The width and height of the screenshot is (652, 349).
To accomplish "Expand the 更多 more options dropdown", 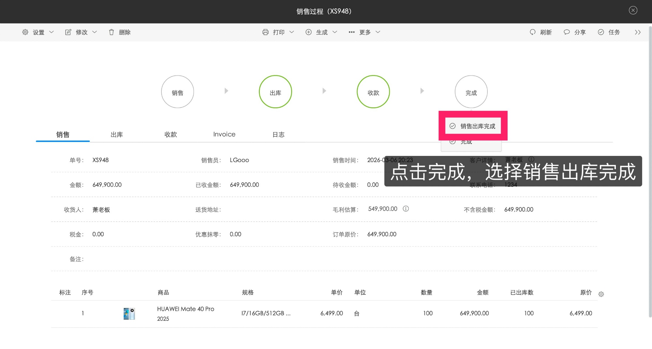I will pyautogui.click(x=365, y=32).
